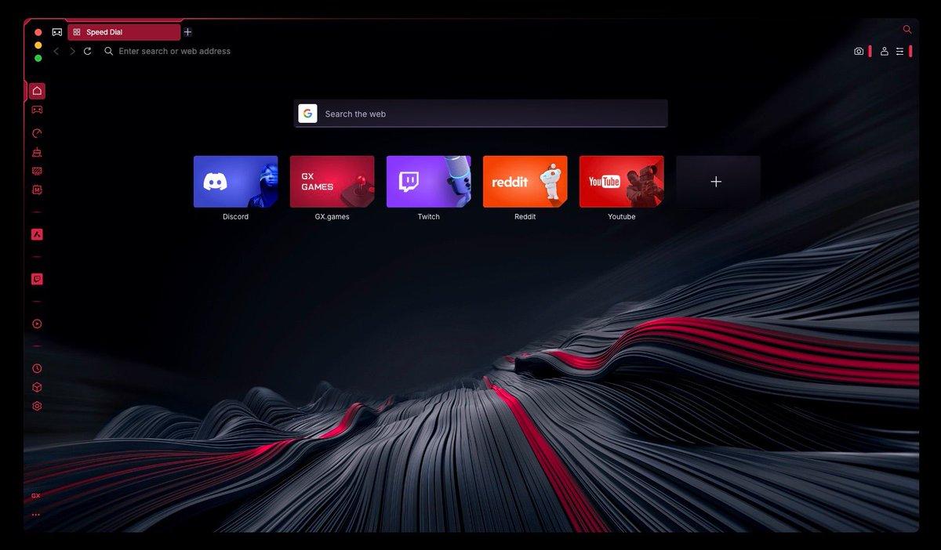Screen dimensions: 941x550
Task: Open the Aria AI sidebar icon
Action: click(x=37, y=234)
